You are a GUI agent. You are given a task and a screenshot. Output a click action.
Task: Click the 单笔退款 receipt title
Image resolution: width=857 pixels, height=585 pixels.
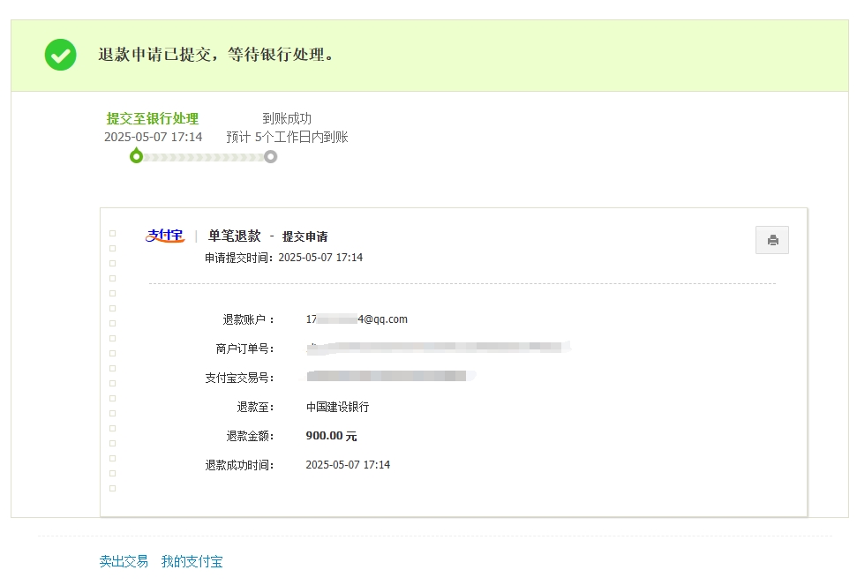point(235,236)
